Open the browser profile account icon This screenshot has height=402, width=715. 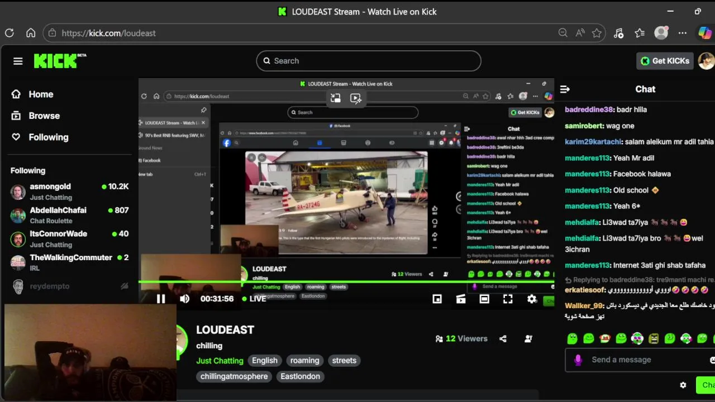click(x=661, y=33)
